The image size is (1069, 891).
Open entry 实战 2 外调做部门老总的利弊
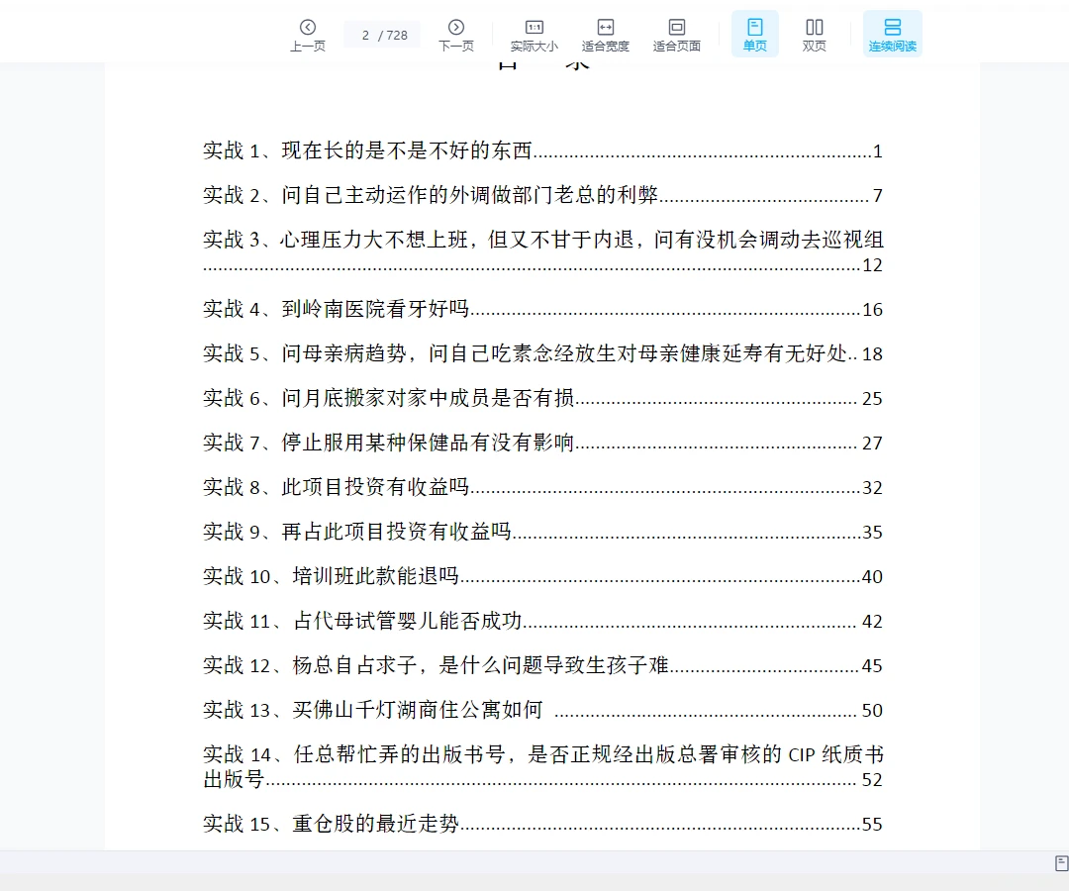tap(542, 196)
